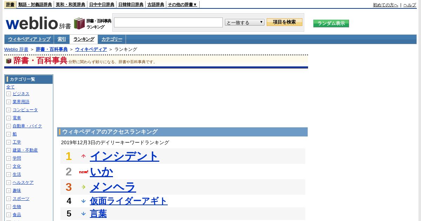The width and height of the screenshot is (421, 221).
Task: Click the small book icon beside 辞書・百科事典 heading
Action: tap(9, 61)
